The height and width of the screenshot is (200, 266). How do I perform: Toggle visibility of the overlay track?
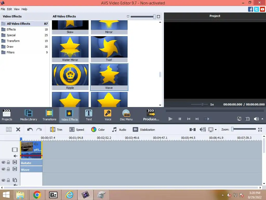pyautogui.click(x=3, y=180)
